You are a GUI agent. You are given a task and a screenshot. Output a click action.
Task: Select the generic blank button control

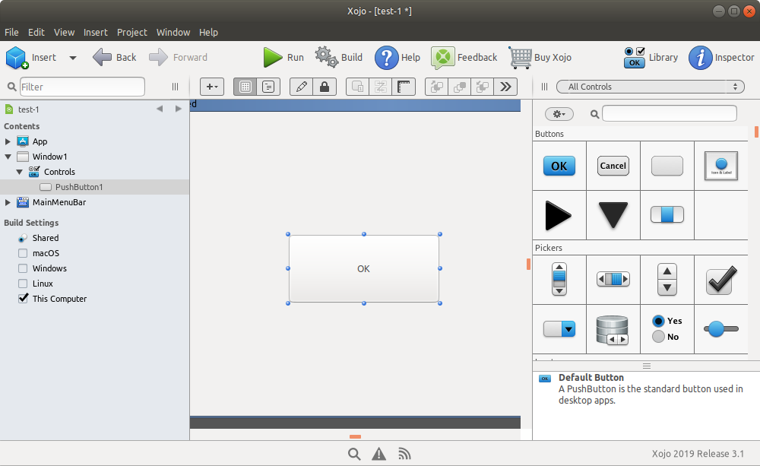point(667,166)
